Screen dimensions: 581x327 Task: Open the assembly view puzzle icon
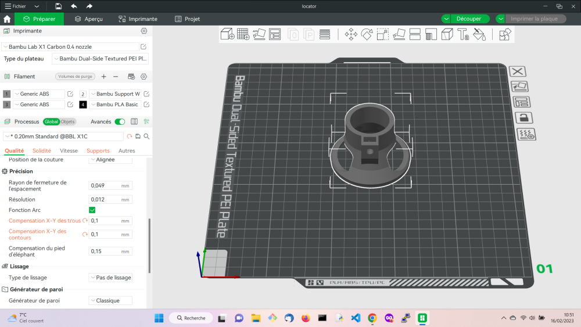pyautogui.click(x=504, y=34)
